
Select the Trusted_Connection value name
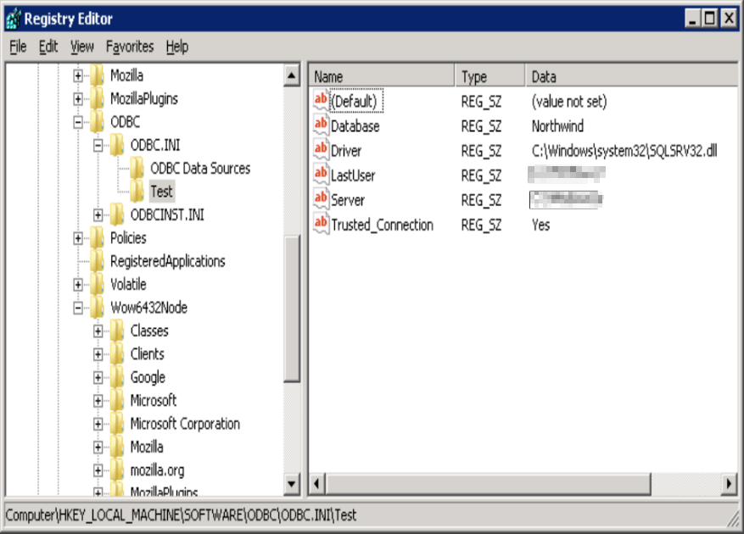click(382, 225)
